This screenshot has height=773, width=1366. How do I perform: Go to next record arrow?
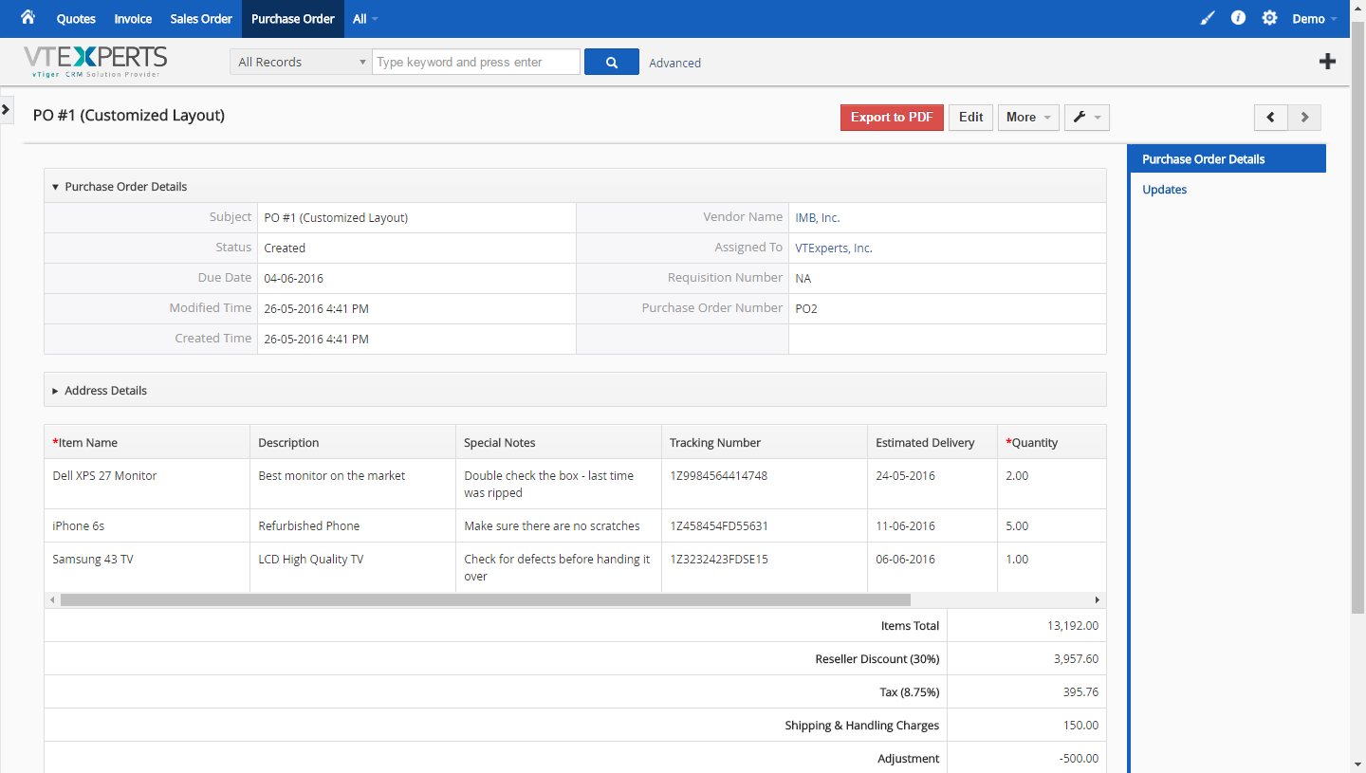1304,118
